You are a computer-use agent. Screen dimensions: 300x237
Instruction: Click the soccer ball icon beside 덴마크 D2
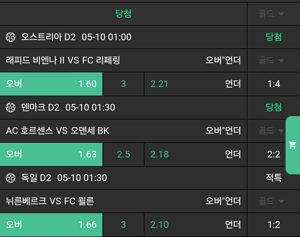pos(11,108)
